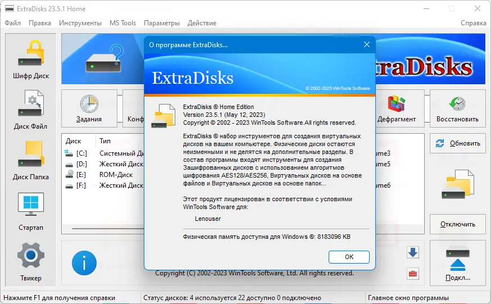Open the Диск Папка tool
The height and width of the screenshot is (304, 491).
click(x=31, y=160)
